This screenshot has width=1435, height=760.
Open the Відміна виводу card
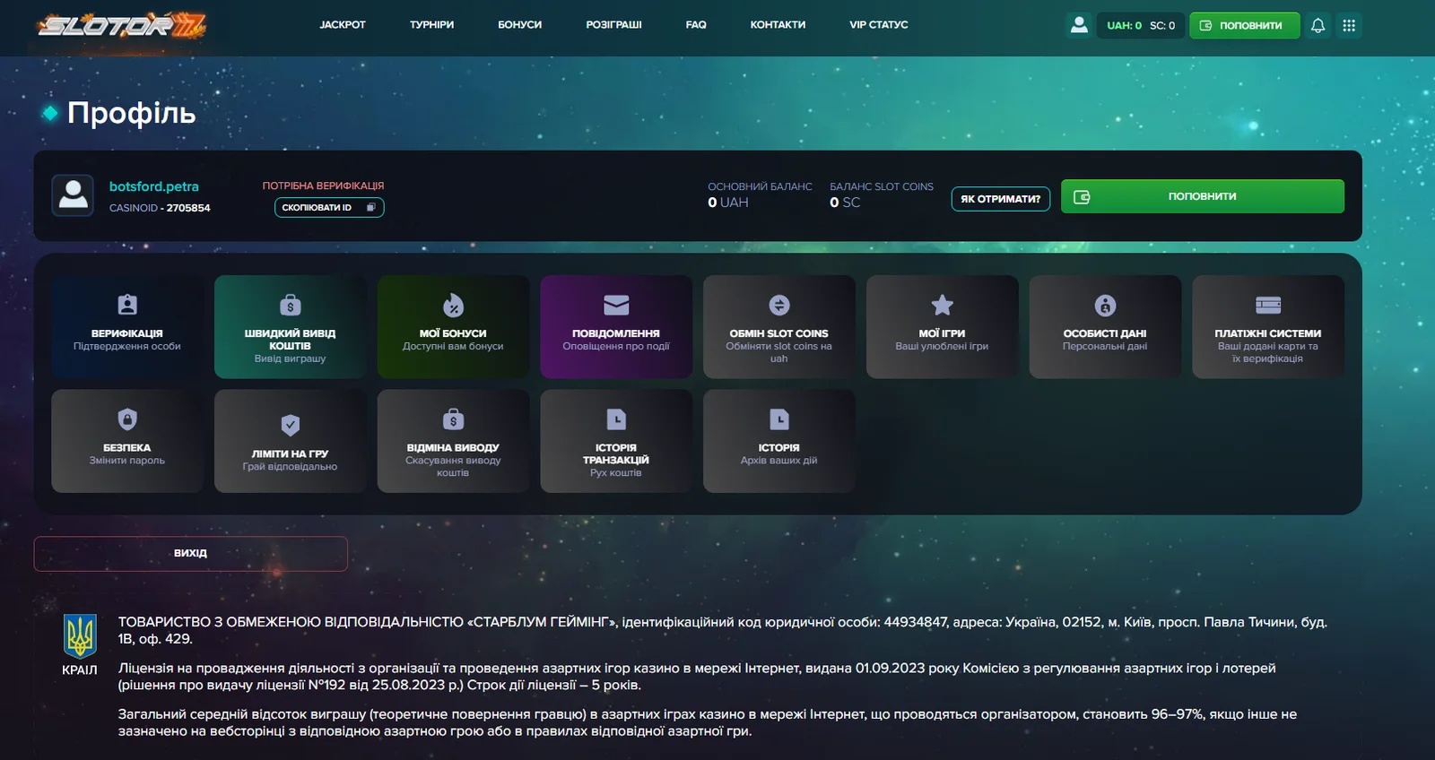453,441
